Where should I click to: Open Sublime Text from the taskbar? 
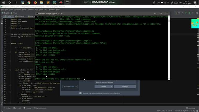pos(48,2)
